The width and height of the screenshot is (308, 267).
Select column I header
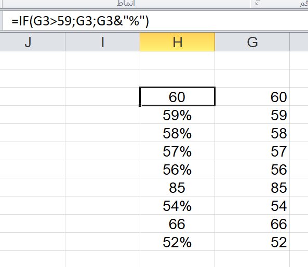coord(102,42)
